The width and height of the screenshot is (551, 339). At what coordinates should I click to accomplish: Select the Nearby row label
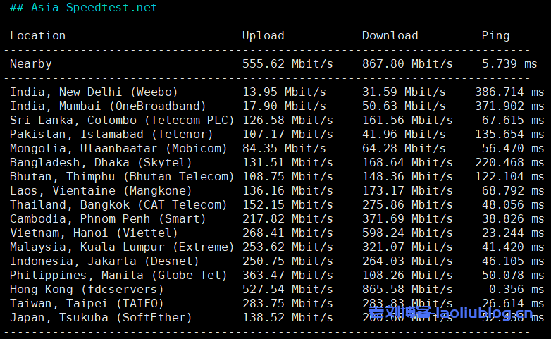(30, 64)
